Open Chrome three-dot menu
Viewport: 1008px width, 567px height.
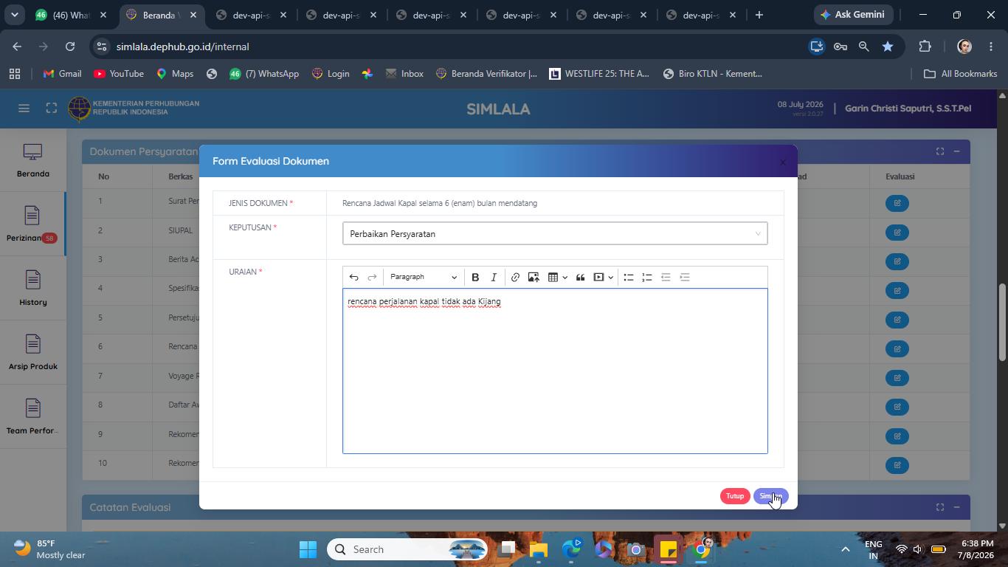[x=991, y=47]
